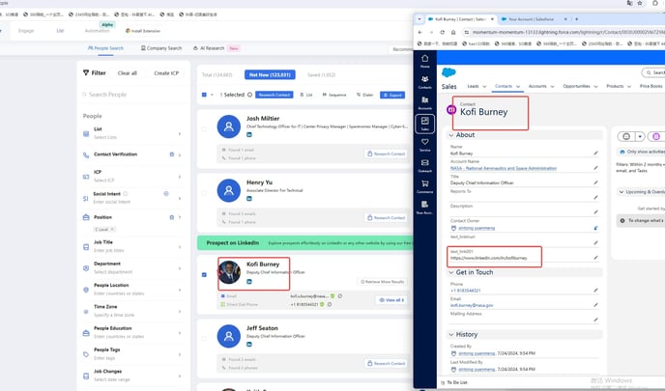Image resolution: width=665 pixels, height=391 pixels.
Task: Open Kofi Burney's LinkedIn icon in results
Action: click(x=249, y=282)
